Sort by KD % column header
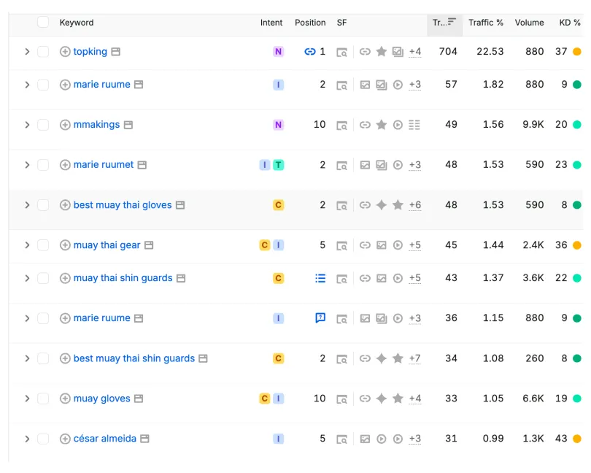Image resolution: width=591 pixels, height=473 pixels. (x=570, y=23)
